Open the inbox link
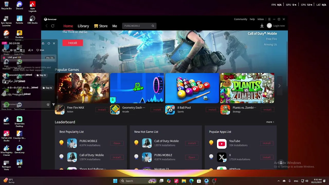The height and width of the screenshot is (185, 329). point(261,19)
